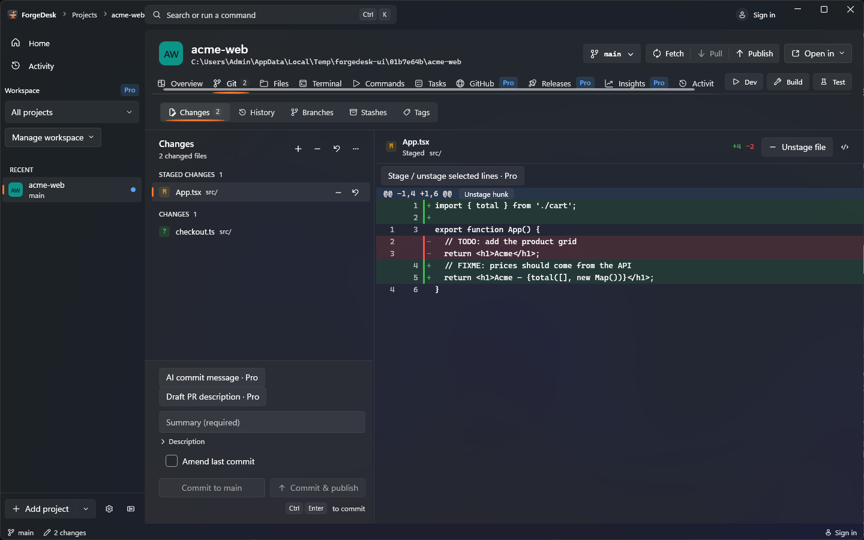Discard all changes with the undo icon in Changes header
864x540 pixels.
tap(337, 149)
